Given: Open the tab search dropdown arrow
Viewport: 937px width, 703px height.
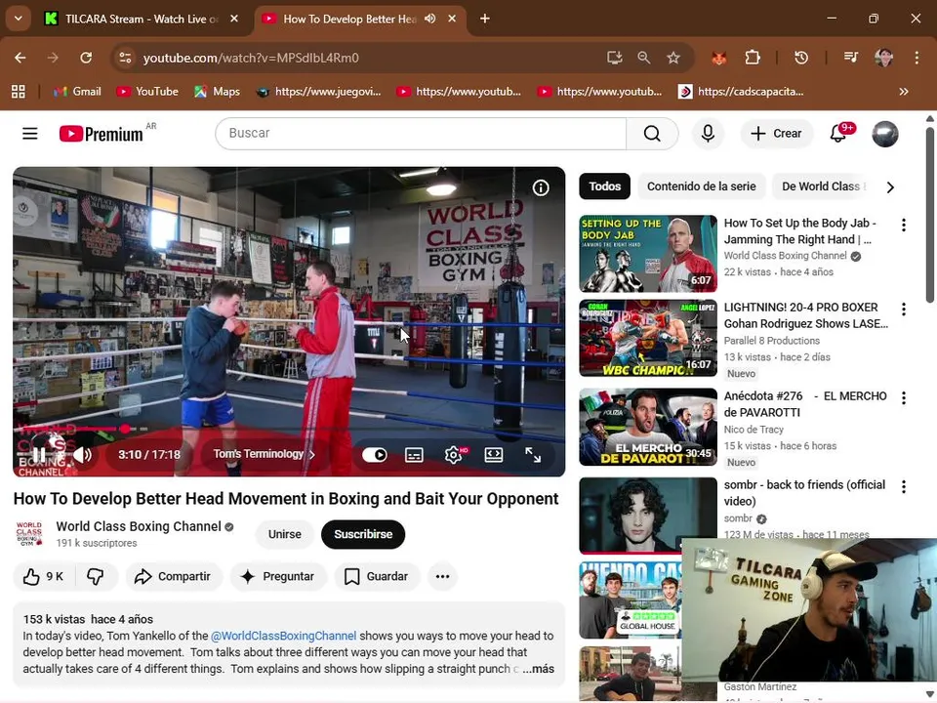Looking at the screenshot, I should click(19, 19).
